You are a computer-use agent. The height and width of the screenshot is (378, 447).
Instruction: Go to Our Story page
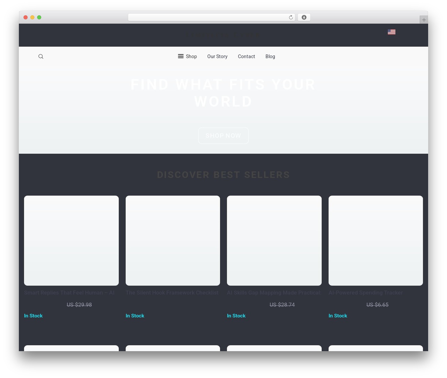click(x=217, y=56)
